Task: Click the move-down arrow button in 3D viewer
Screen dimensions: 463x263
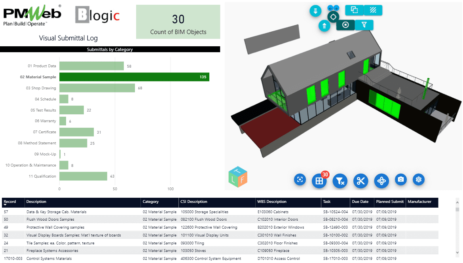Action: (x=315, y=11)
